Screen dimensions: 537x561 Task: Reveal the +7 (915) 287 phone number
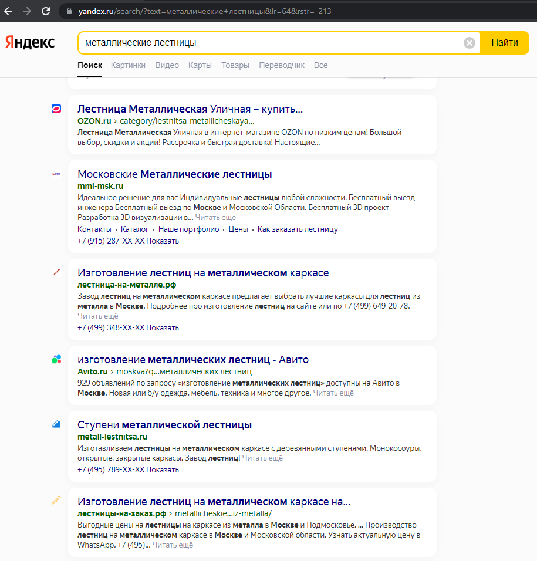(x=128, y=241)
